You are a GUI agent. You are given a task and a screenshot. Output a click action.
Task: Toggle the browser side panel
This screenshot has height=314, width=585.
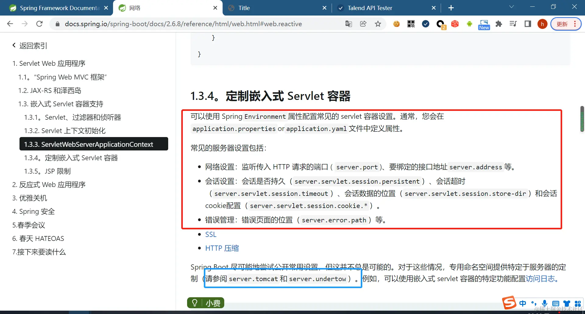528,24
